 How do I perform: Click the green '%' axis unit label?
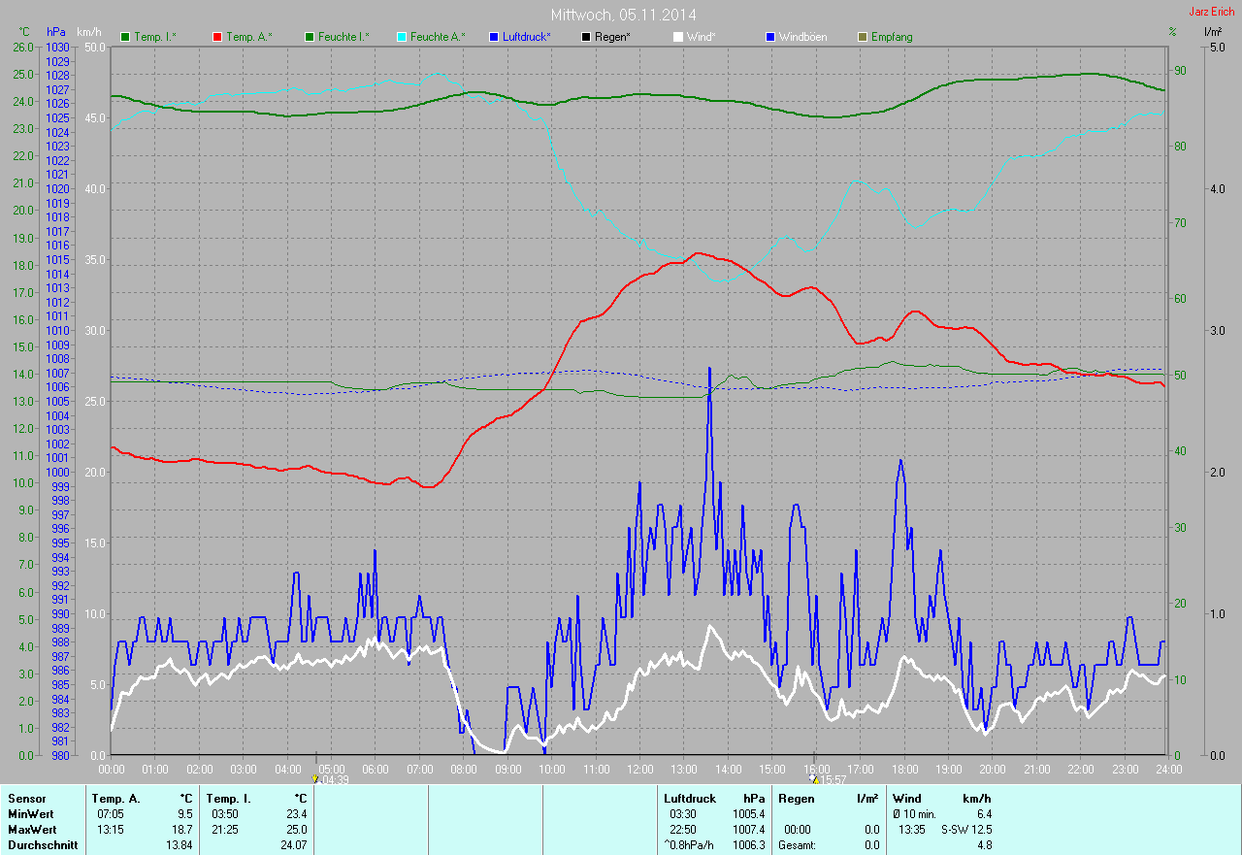1172,32
